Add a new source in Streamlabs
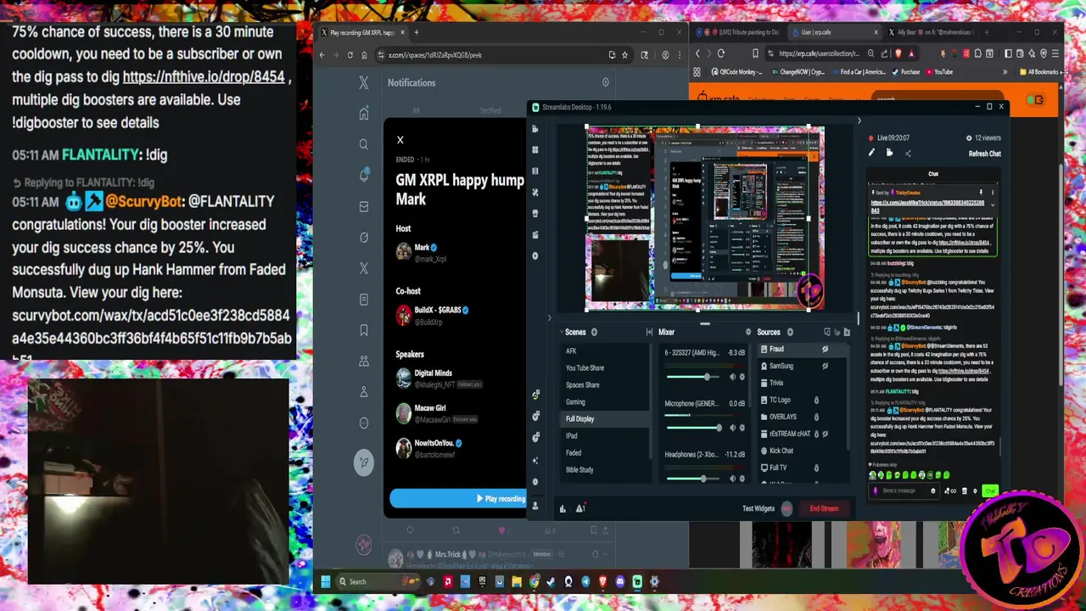 pyautogui.click(x=790, y=332)
